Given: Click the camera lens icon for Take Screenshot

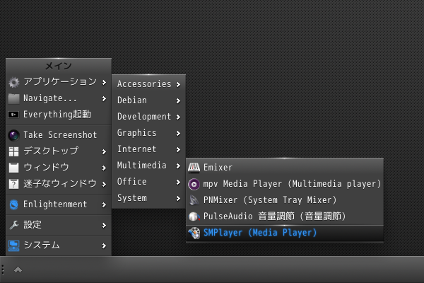Looking at the screenshot, I should pyautogui.click(x=14, y=135).
